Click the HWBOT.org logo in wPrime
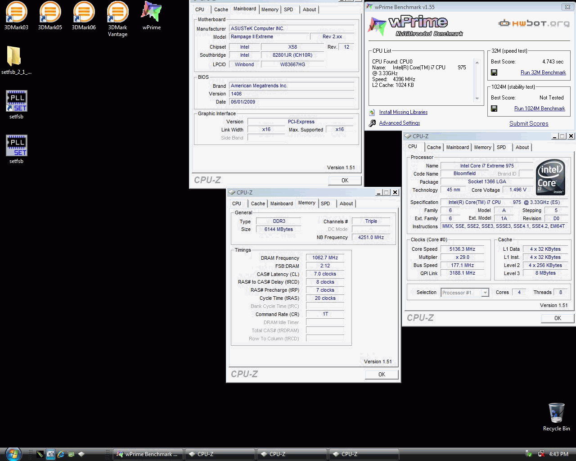This screenshot has height=461, width=576. tap(534, 23)
